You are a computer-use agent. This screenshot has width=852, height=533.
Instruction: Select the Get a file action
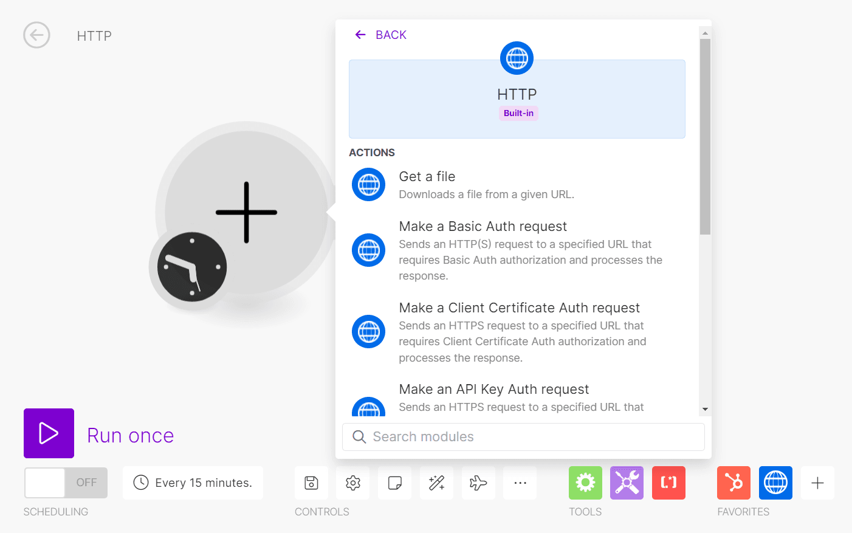pyautogui.click(x=427, y=176)
